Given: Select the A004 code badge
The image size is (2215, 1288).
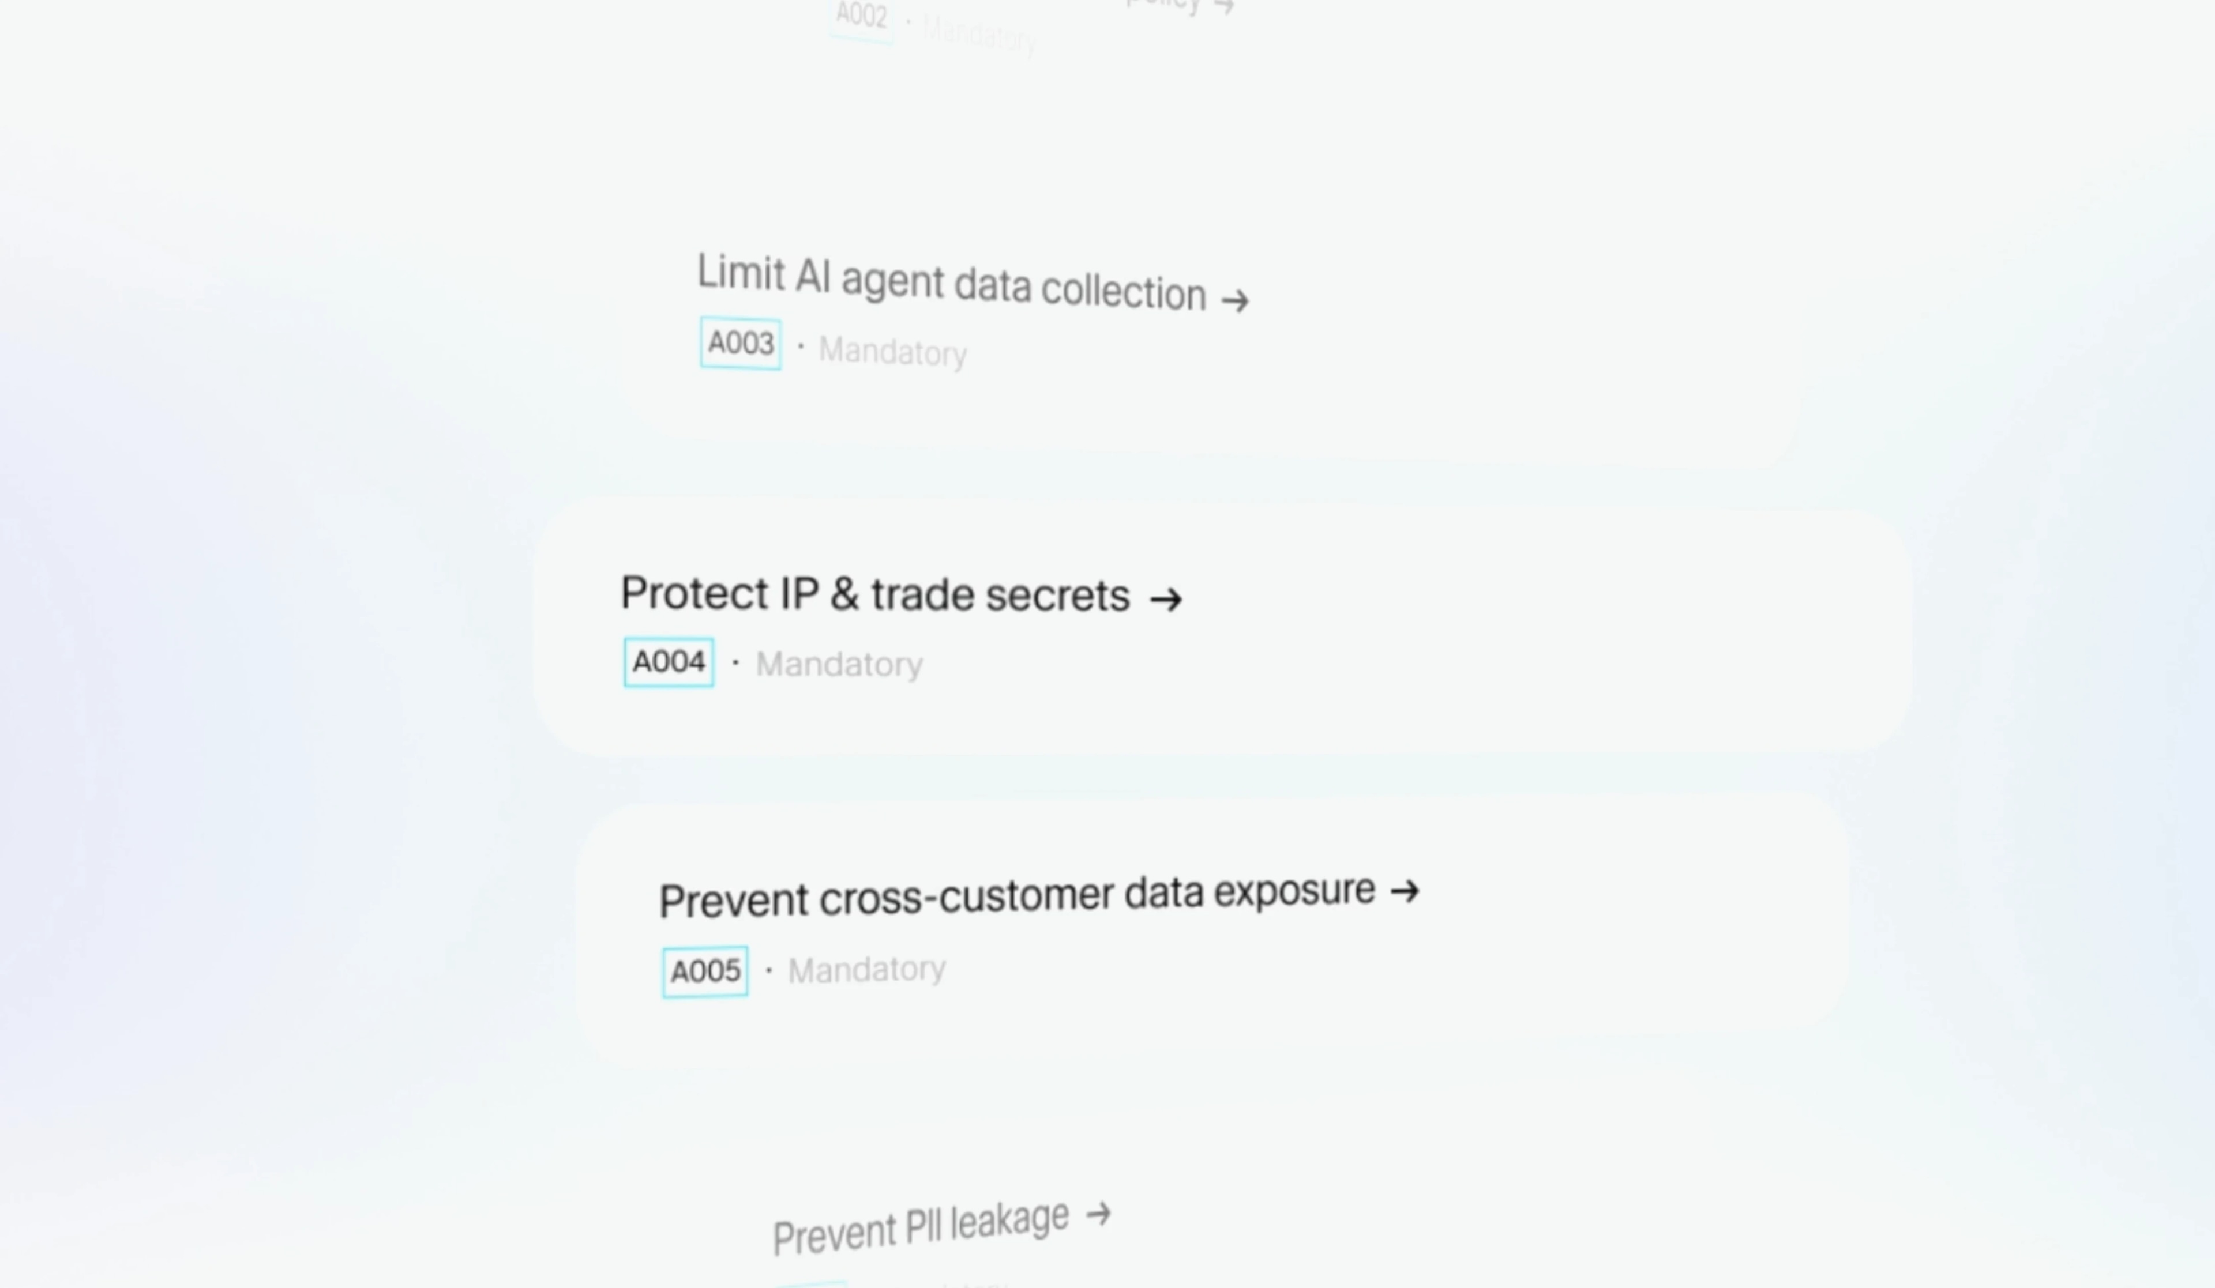Looking at the screenshot, I should pyautogui.click(x=669, y=662).
